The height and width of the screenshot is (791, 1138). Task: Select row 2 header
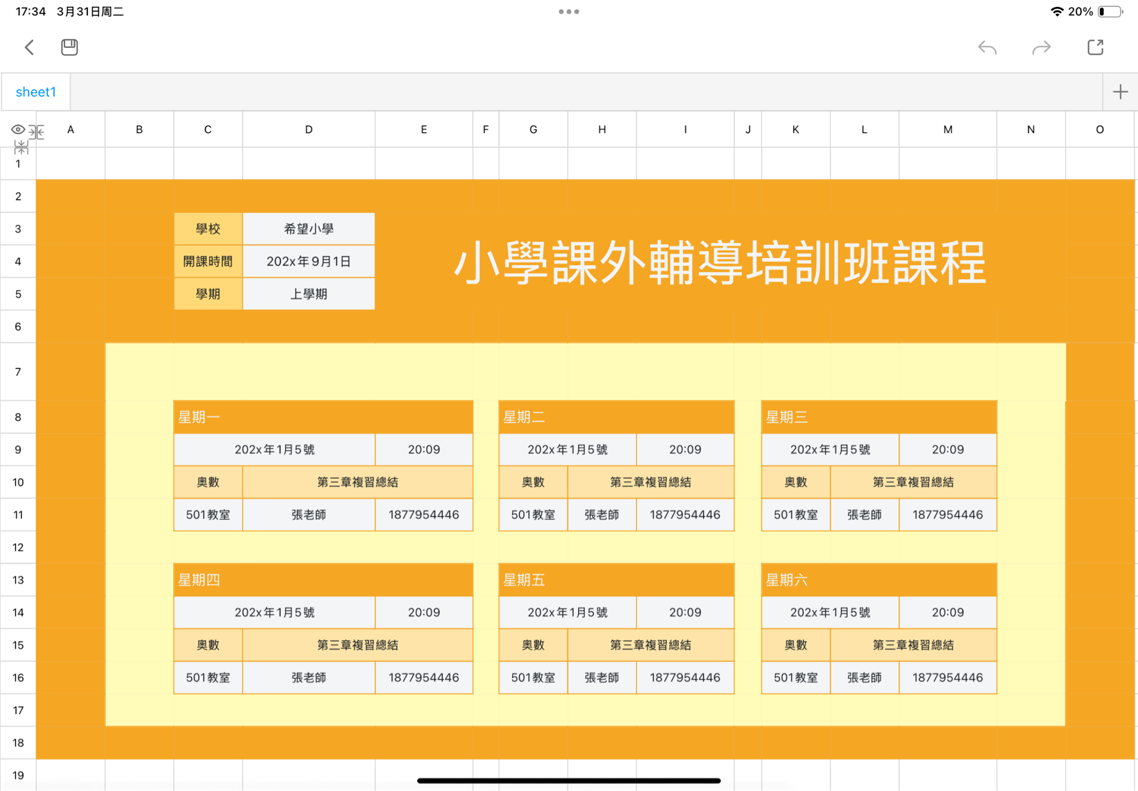(18, 196)
